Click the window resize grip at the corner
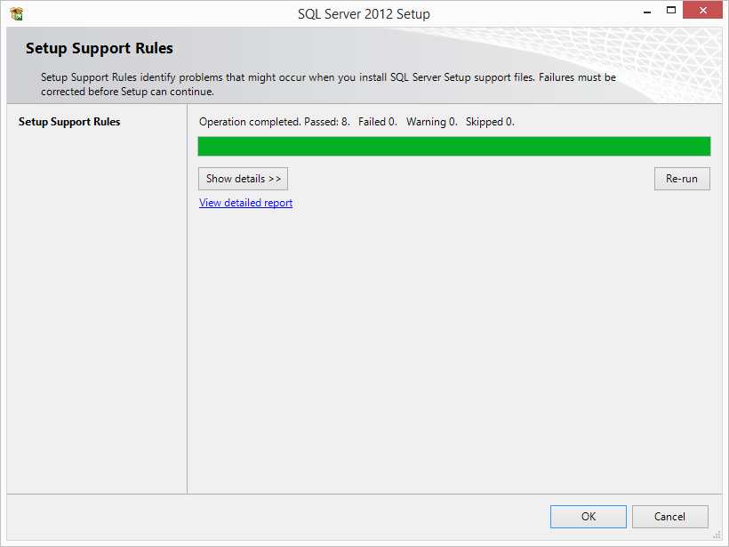This screenshot has height=547, width=729. (x=717, y=535)
